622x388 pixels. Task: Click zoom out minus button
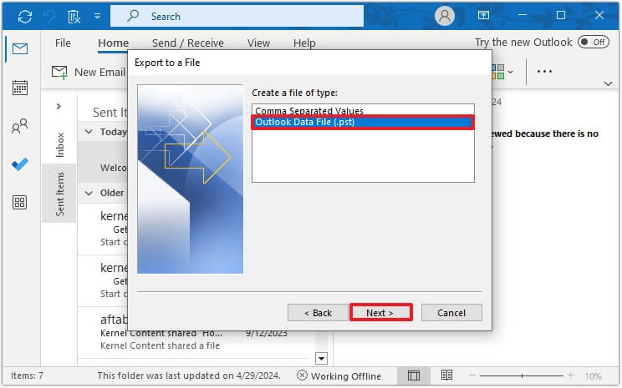pyautogui.click(x=472, y=375)
